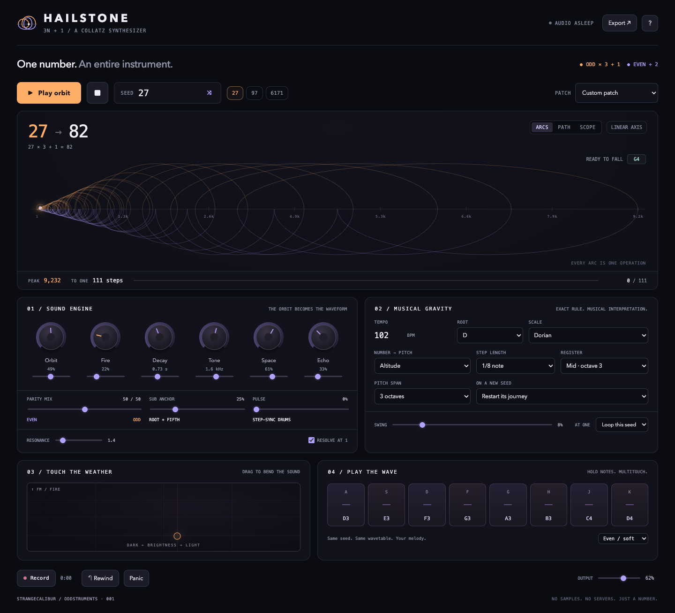Image resolution: width=675 pixels, height=613 pixels.
Task: Open help with the question mark button
Action: [x=650, y=23]
